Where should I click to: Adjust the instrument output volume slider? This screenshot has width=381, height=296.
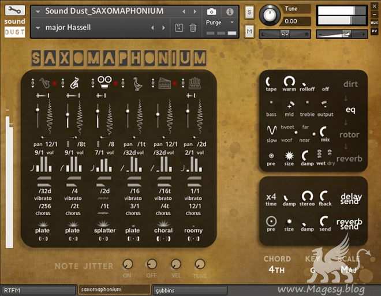(x=341, y=34)
